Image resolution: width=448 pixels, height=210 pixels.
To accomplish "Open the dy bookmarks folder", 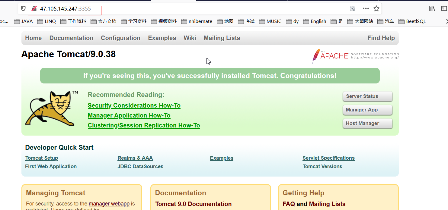I will coord(292,21).
